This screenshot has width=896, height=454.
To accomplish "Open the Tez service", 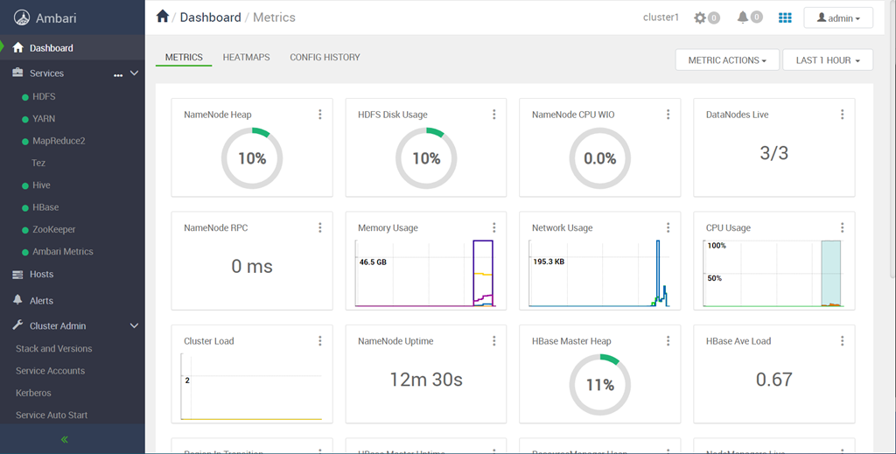I will point(38,163).
